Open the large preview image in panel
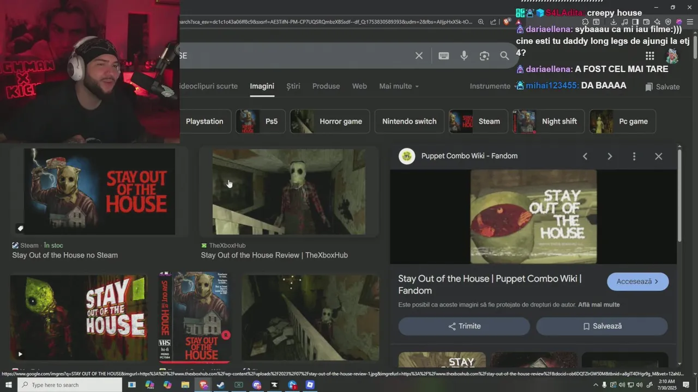 point(533,217)
